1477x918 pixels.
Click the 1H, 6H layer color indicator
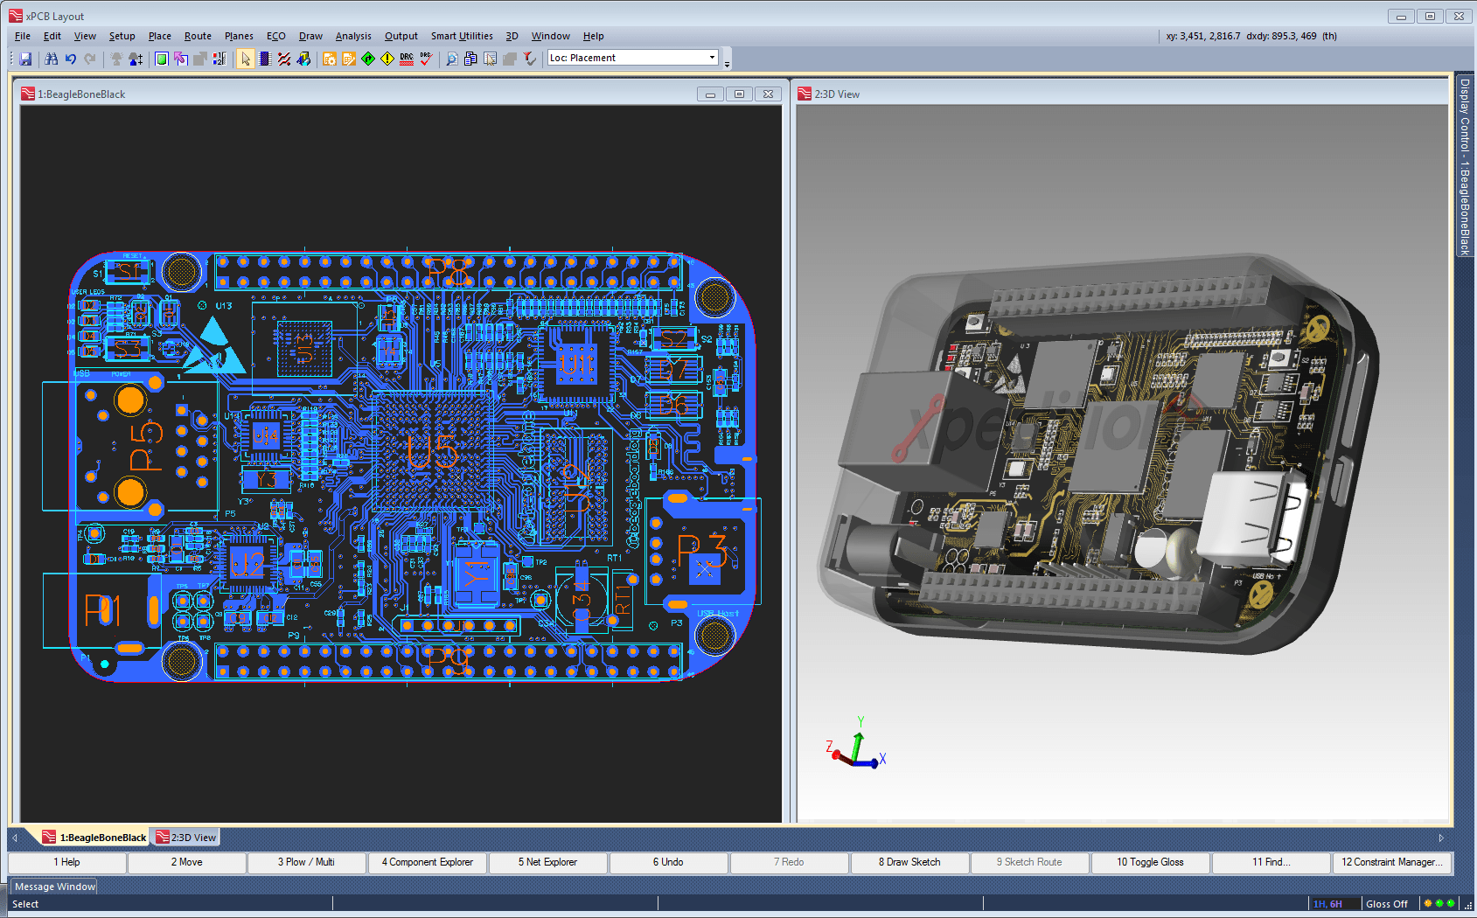tap(1327, 904)
